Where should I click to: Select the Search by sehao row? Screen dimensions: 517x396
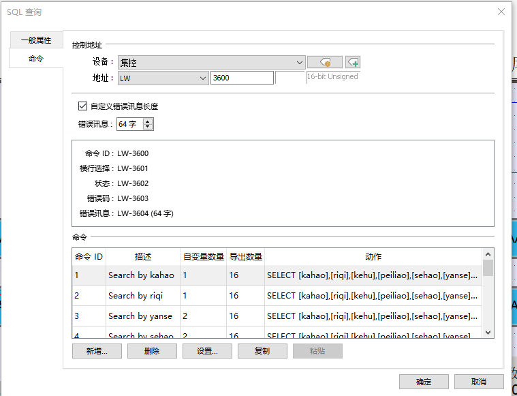coord(277,333)
